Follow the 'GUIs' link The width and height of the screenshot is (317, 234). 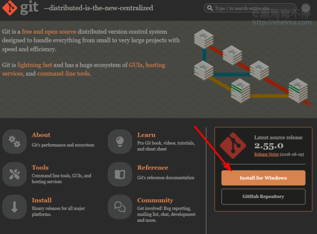coord(136,65)
